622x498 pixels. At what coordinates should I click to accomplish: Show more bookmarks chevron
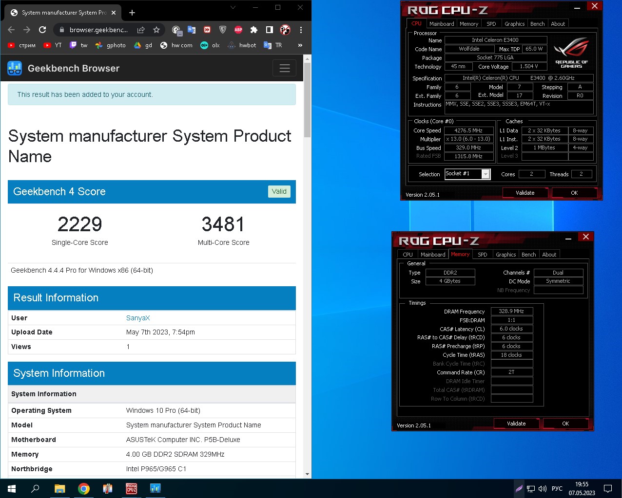(x=300, y=45)
